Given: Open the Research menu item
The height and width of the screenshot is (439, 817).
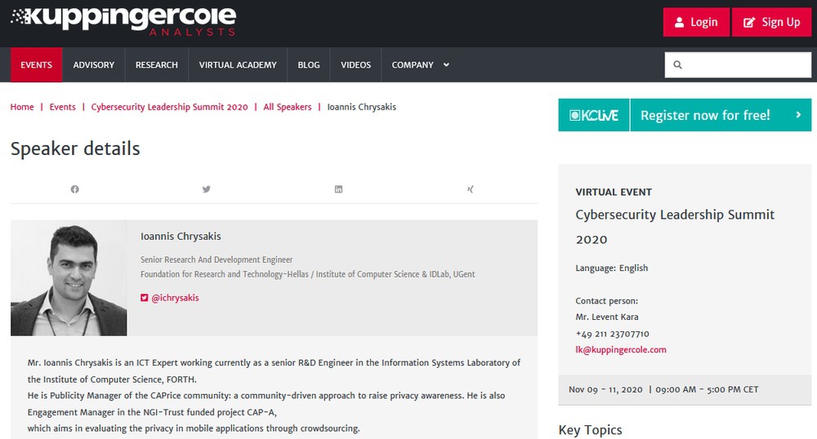Looking at the screenshot, I should (x=157, y=65).
